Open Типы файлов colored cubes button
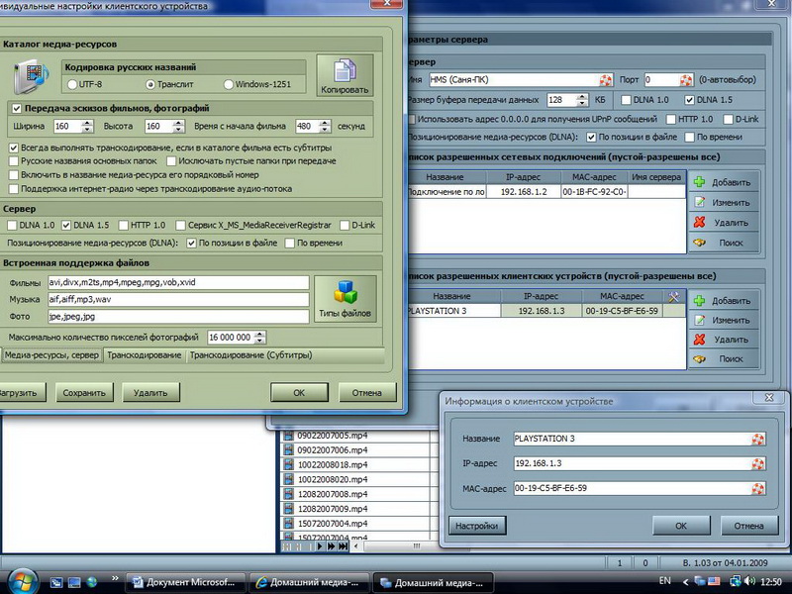792x594 pixels. [x=345, y=299]
